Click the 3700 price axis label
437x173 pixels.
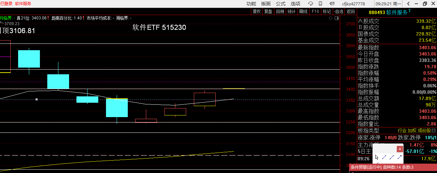click(350, 24)
